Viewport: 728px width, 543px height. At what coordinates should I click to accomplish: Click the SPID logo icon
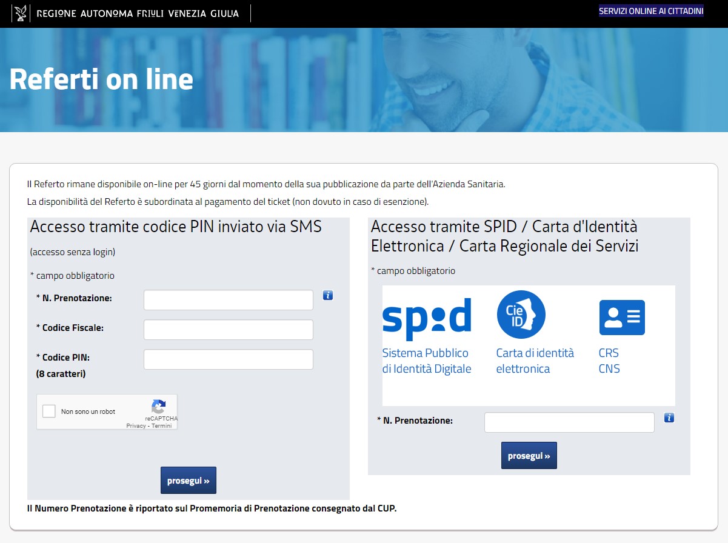tap(426, 319)
